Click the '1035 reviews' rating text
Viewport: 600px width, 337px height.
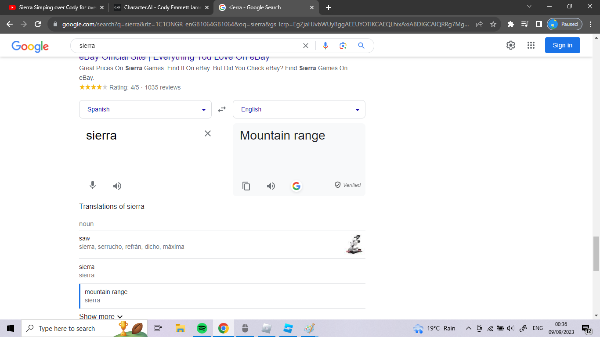(163, 87)
